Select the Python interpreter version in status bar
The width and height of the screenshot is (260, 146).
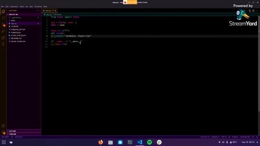pyautogui.click(x=245, y=137)
